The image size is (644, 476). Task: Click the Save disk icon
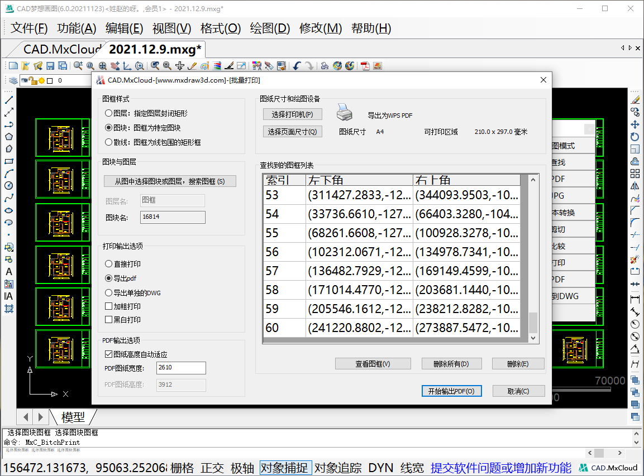[50, 66]
